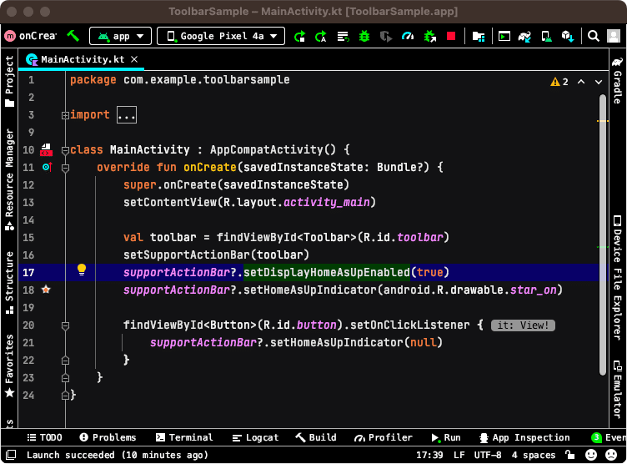Open the Resource Manager tool window
The height and width of the screenshot is (464, 627).
point(9,179)
